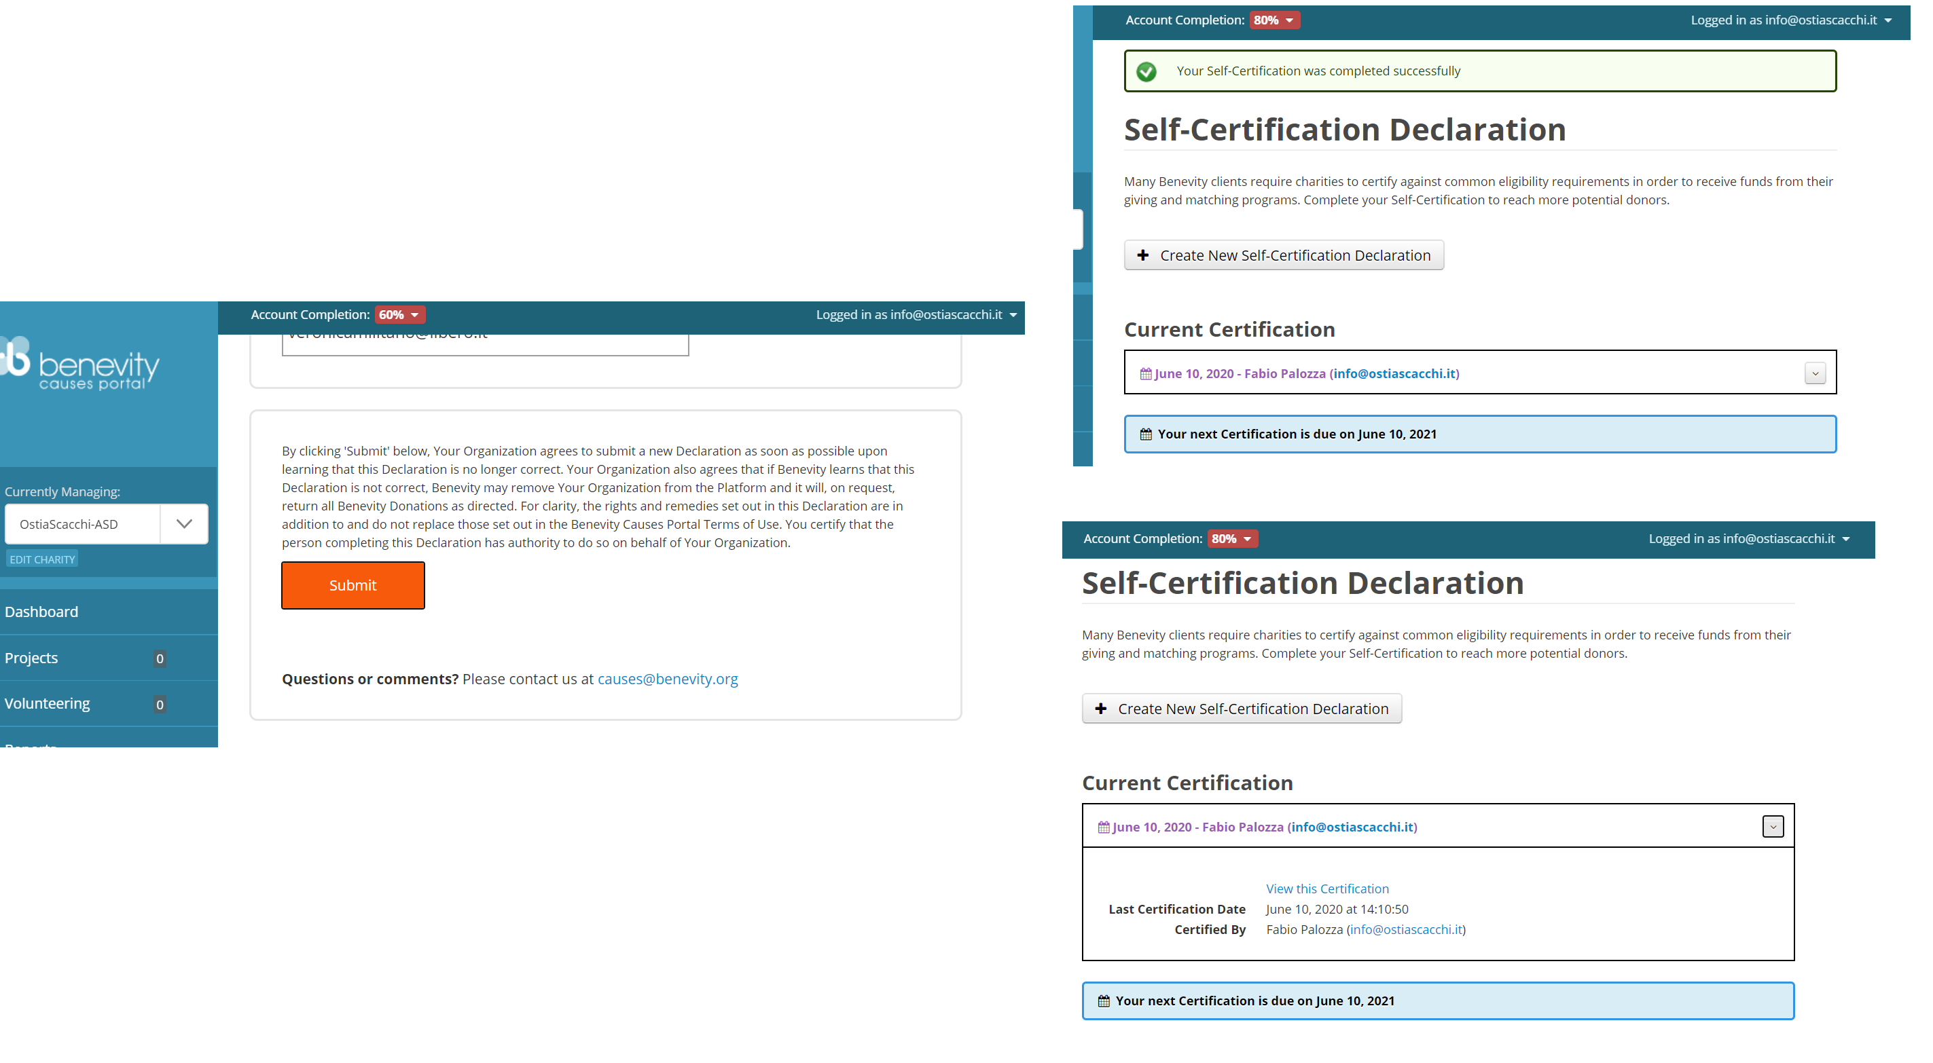Click the calendar icon in bottom-right certification header
1933x1063 pixels.
coord(1104,827)
